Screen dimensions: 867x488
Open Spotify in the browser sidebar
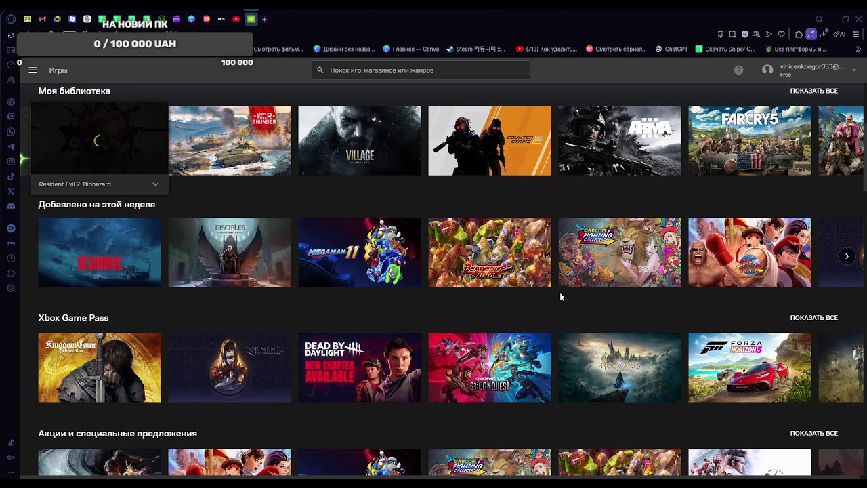coord(11,228)
